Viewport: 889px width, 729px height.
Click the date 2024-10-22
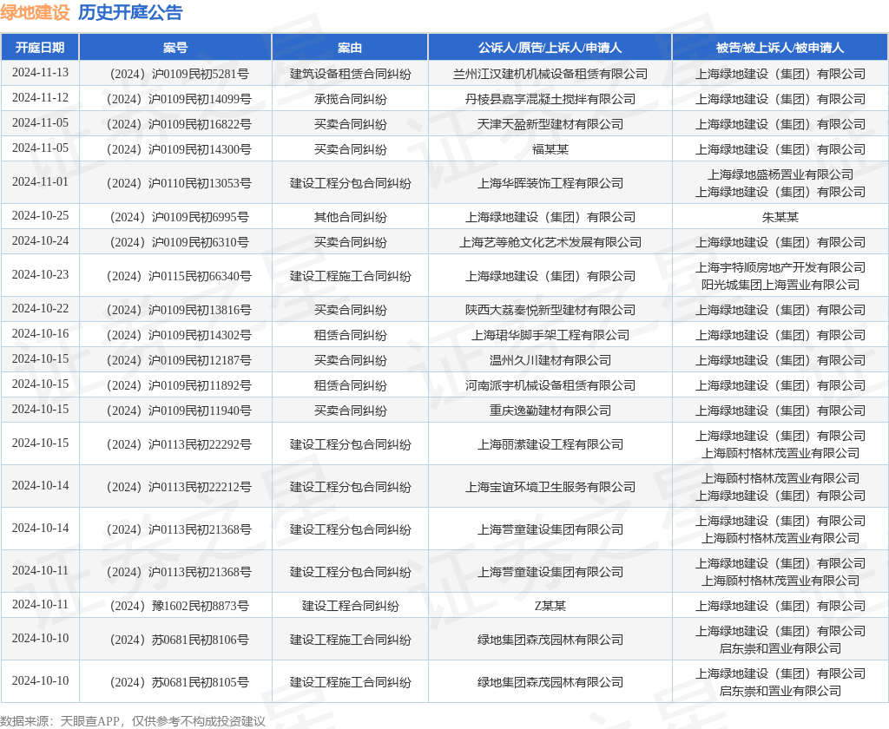pos(40,308)
